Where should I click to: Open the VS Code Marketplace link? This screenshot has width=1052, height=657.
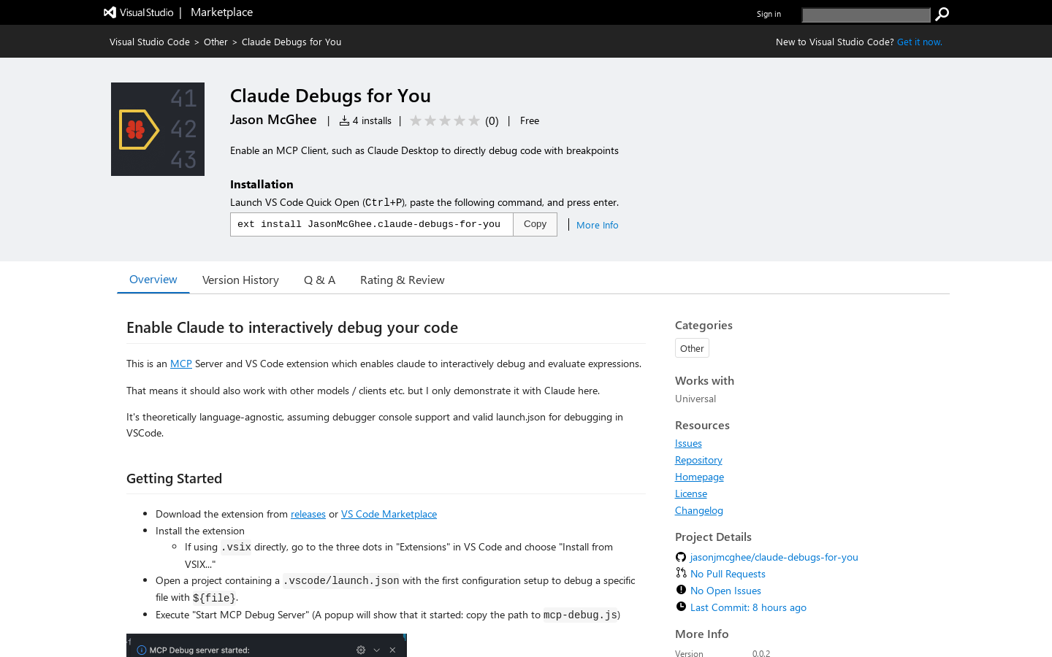(x=389, y=514)
